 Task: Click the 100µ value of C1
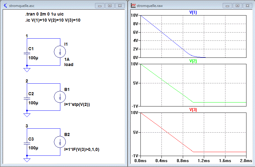point(33,58)
